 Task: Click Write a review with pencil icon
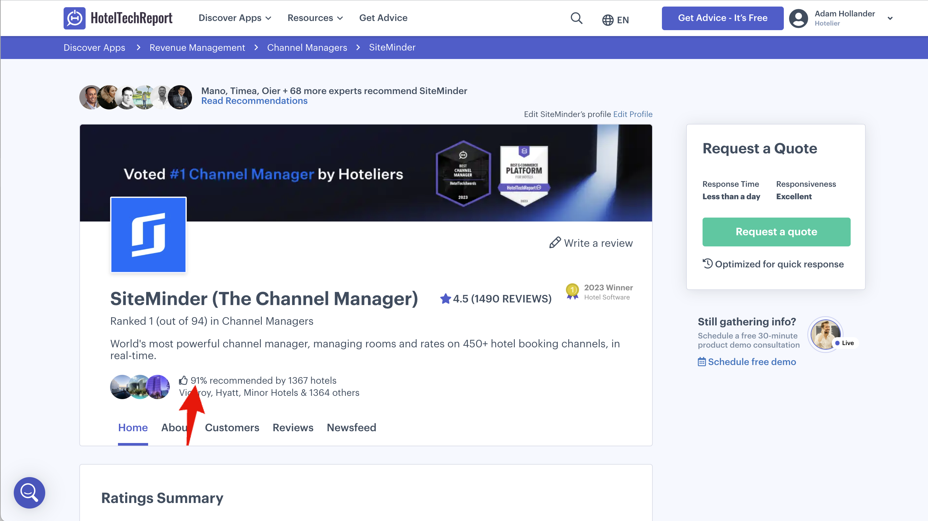[591, 243]
